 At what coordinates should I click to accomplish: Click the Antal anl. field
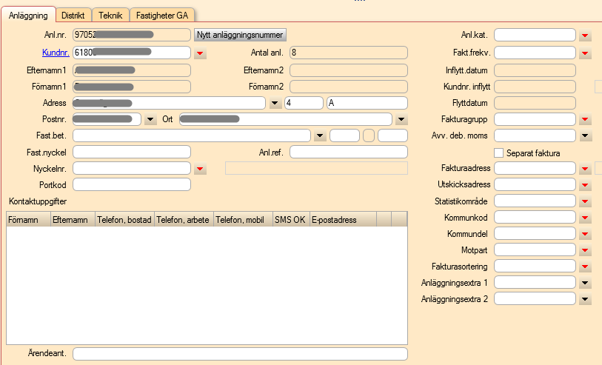point(349,53)
